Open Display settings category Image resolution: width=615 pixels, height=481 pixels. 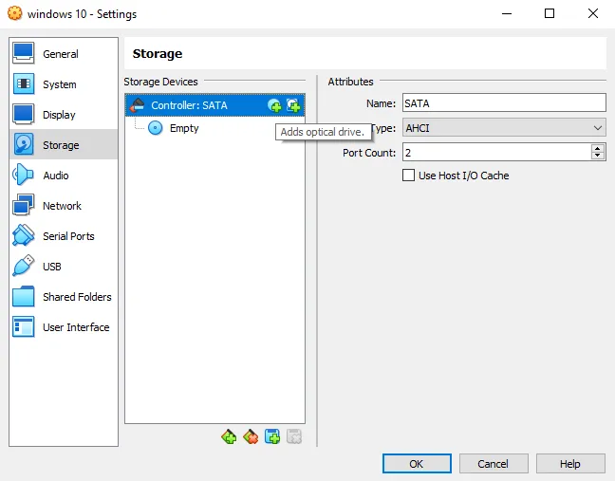(x=64, y=115)
